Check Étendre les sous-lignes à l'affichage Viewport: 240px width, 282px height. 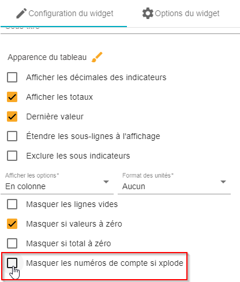[12, 136]
